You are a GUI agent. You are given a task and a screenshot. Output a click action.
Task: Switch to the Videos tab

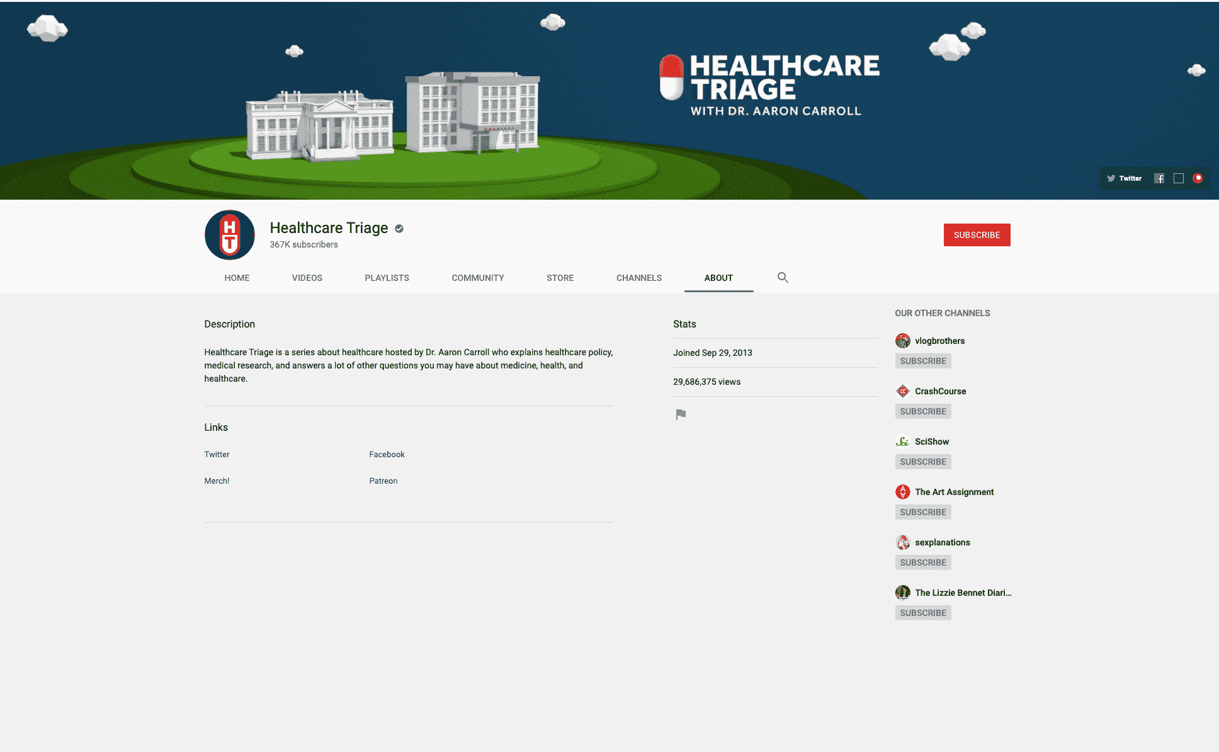point(307,278)
